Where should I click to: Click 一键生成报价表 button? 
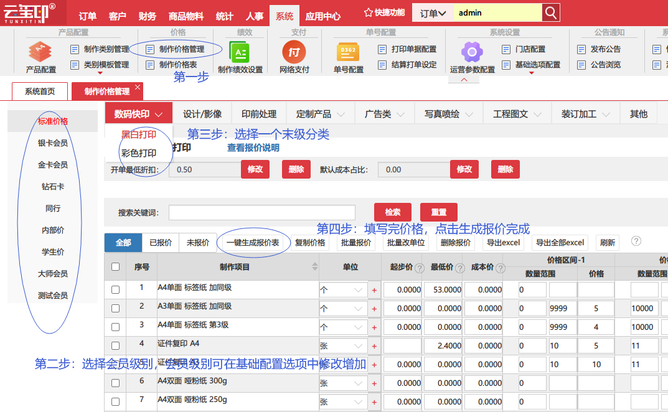pos(253,243)
